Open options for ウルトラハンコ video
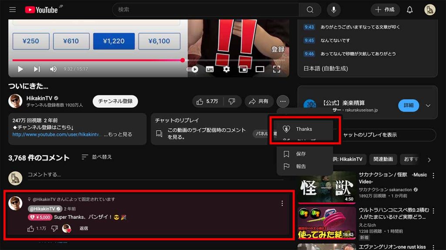 point(433,211)
